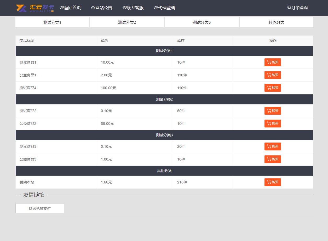328x241 pixels.
Task: Click the cart icon for 公益商品1
Action: (x=269, y=75)
